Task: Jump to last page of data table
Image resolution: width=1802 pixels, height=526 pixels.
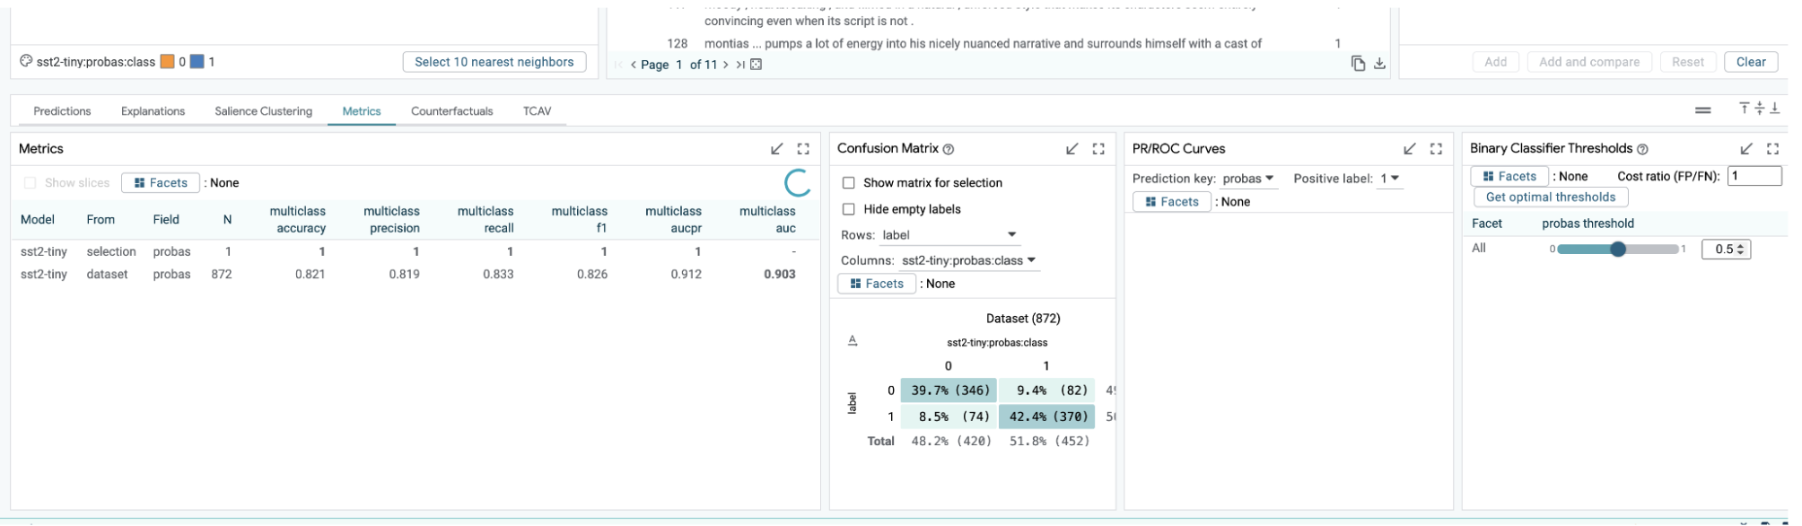Action: click(740, 65)
